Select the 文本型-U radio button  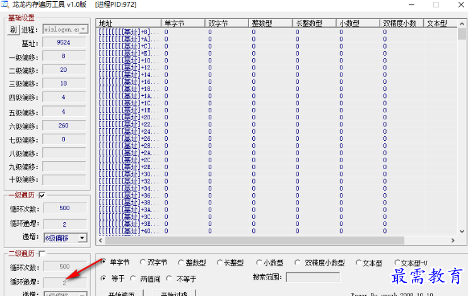pos(397,263)
